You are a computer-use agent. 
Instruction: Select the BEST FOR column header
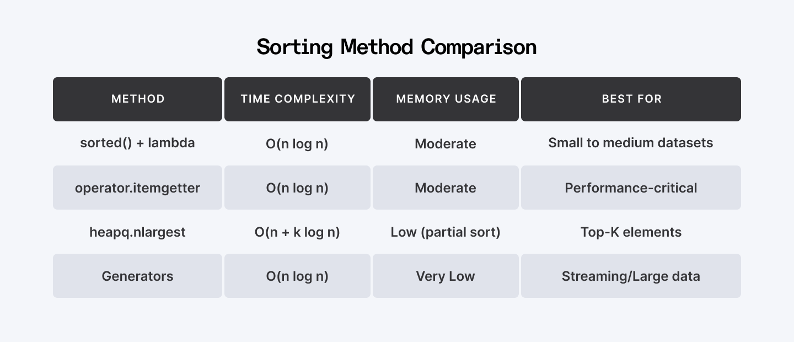coord(631,99)
